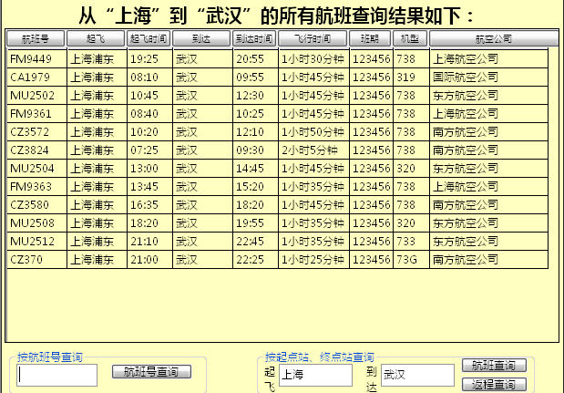
Task: Select flight CZ3824 cell
Action: click(x=36, y=150)
